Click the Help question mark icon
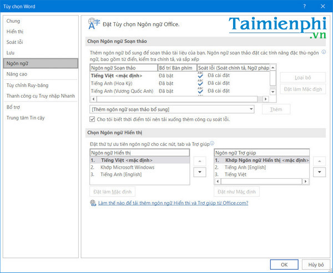The width and height of the screenshot is (333, 273). click(x=305, y=6)
